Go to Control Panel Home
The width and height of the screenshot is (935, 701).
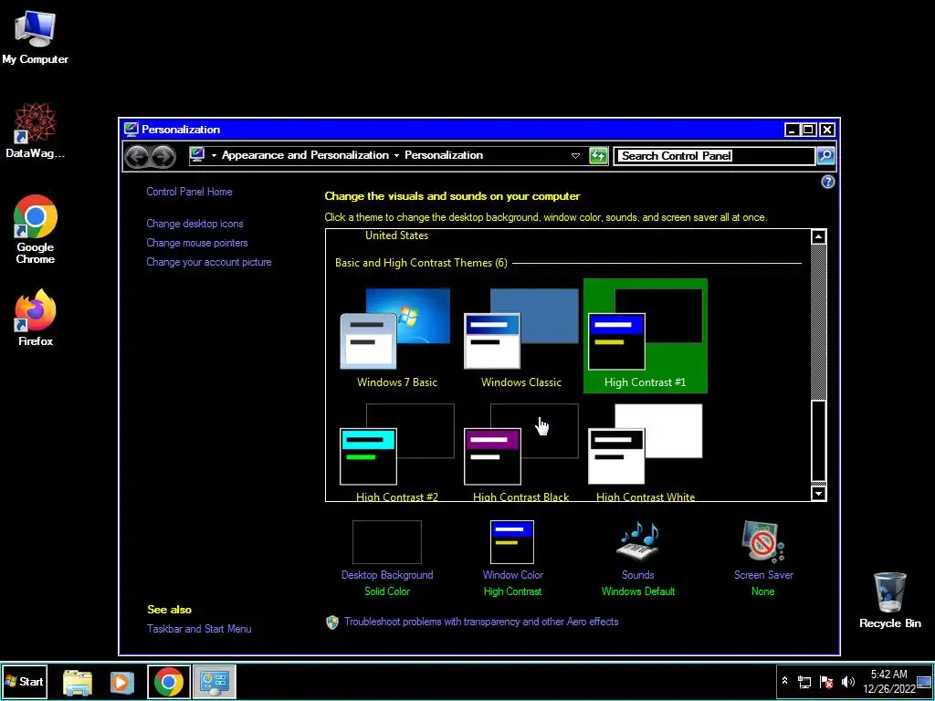189,192
